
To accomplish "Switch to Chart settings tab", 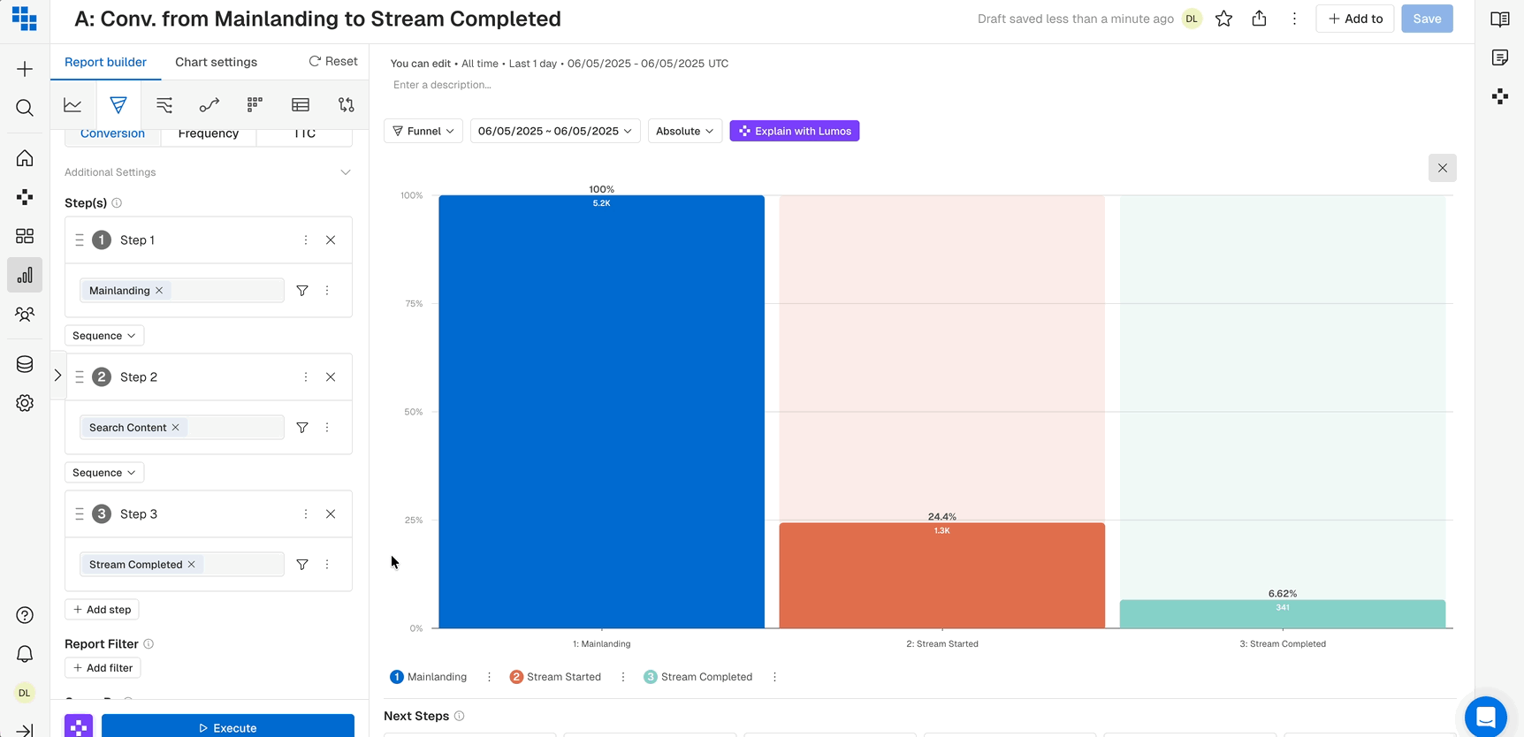I will [216, 62].
